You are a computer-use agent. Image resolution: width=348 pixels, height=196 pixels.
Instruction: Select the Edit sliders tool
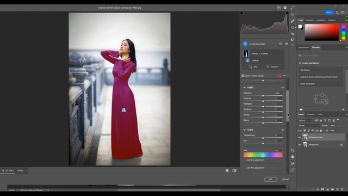[293, 15]
